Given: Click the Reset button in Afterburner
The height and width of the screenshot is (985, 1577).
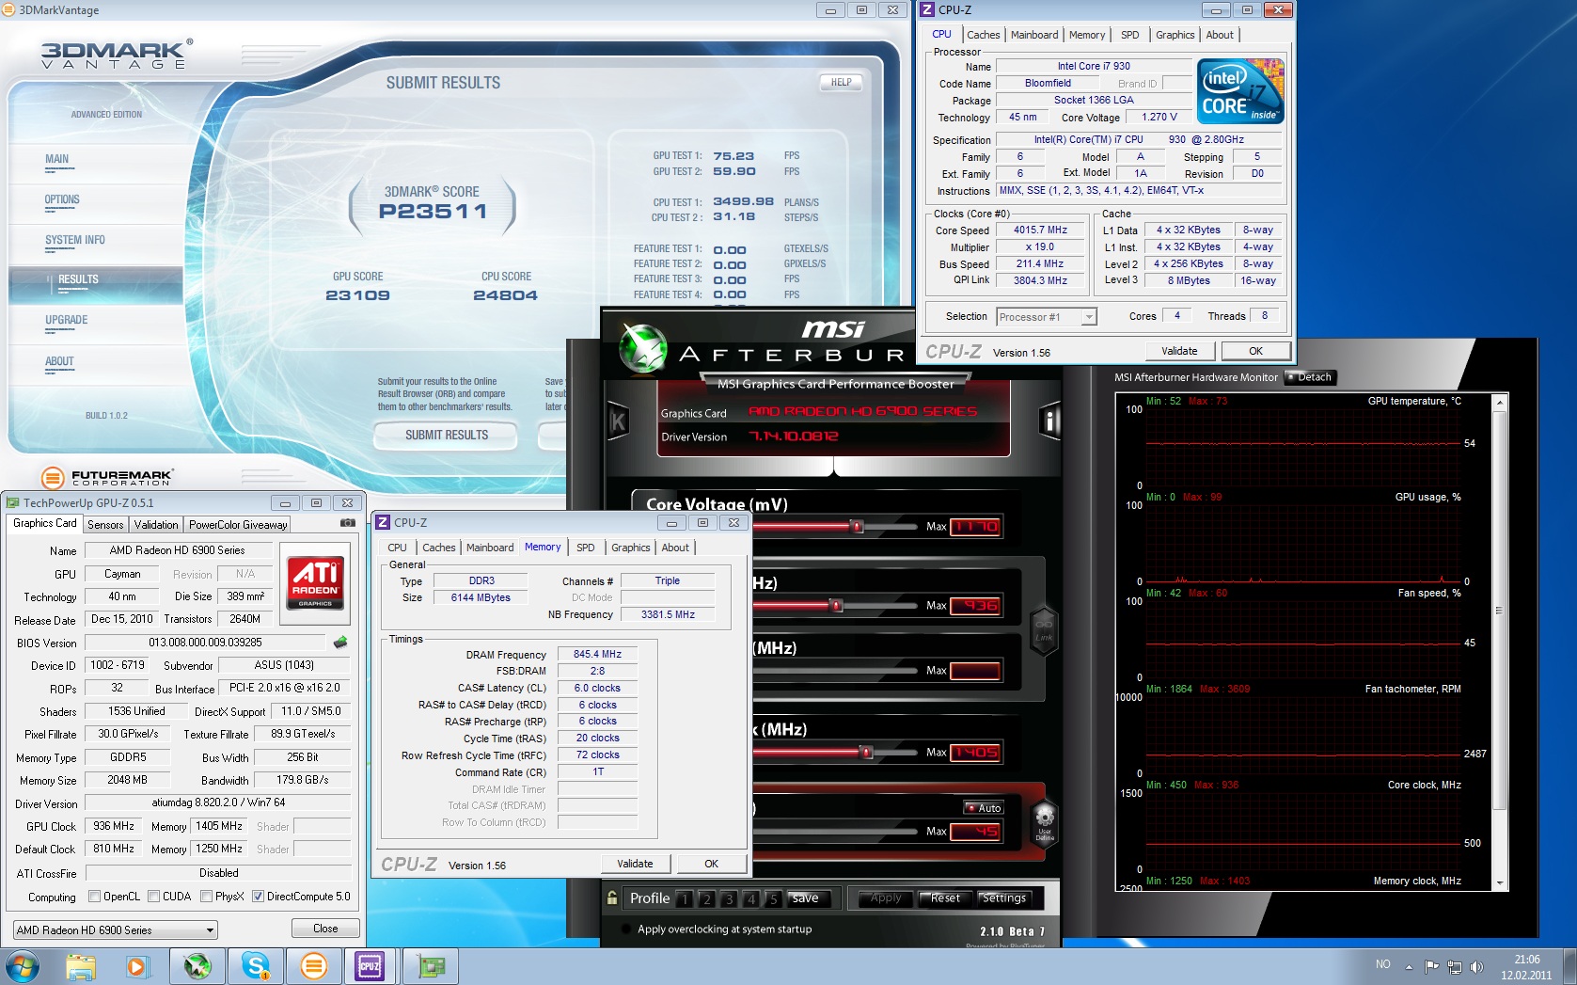Looking at the screenshot, I should click(945, 898).
